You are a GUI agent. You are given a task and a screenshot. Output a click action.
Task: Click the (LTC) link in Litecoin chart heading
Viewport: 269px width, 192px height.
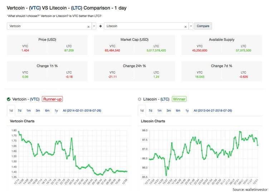[x=165, y=99]
